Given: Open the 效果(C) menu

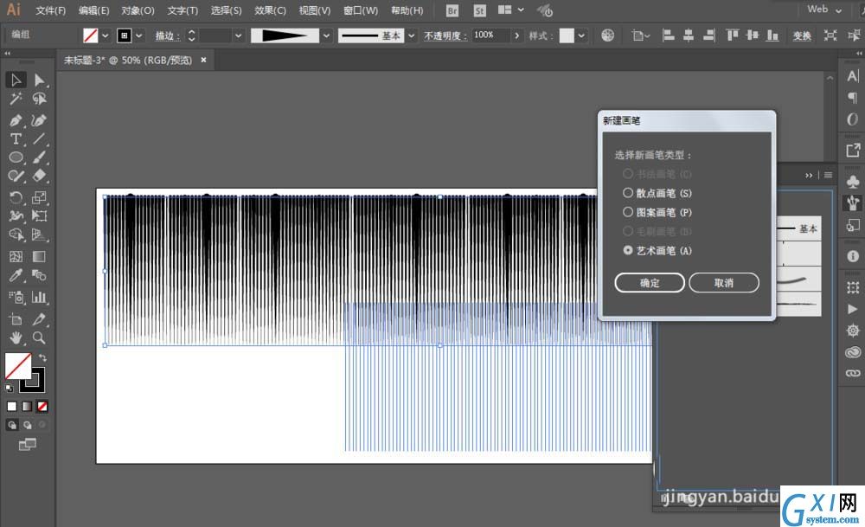Looking at the screenshot, I should point(270,10).
